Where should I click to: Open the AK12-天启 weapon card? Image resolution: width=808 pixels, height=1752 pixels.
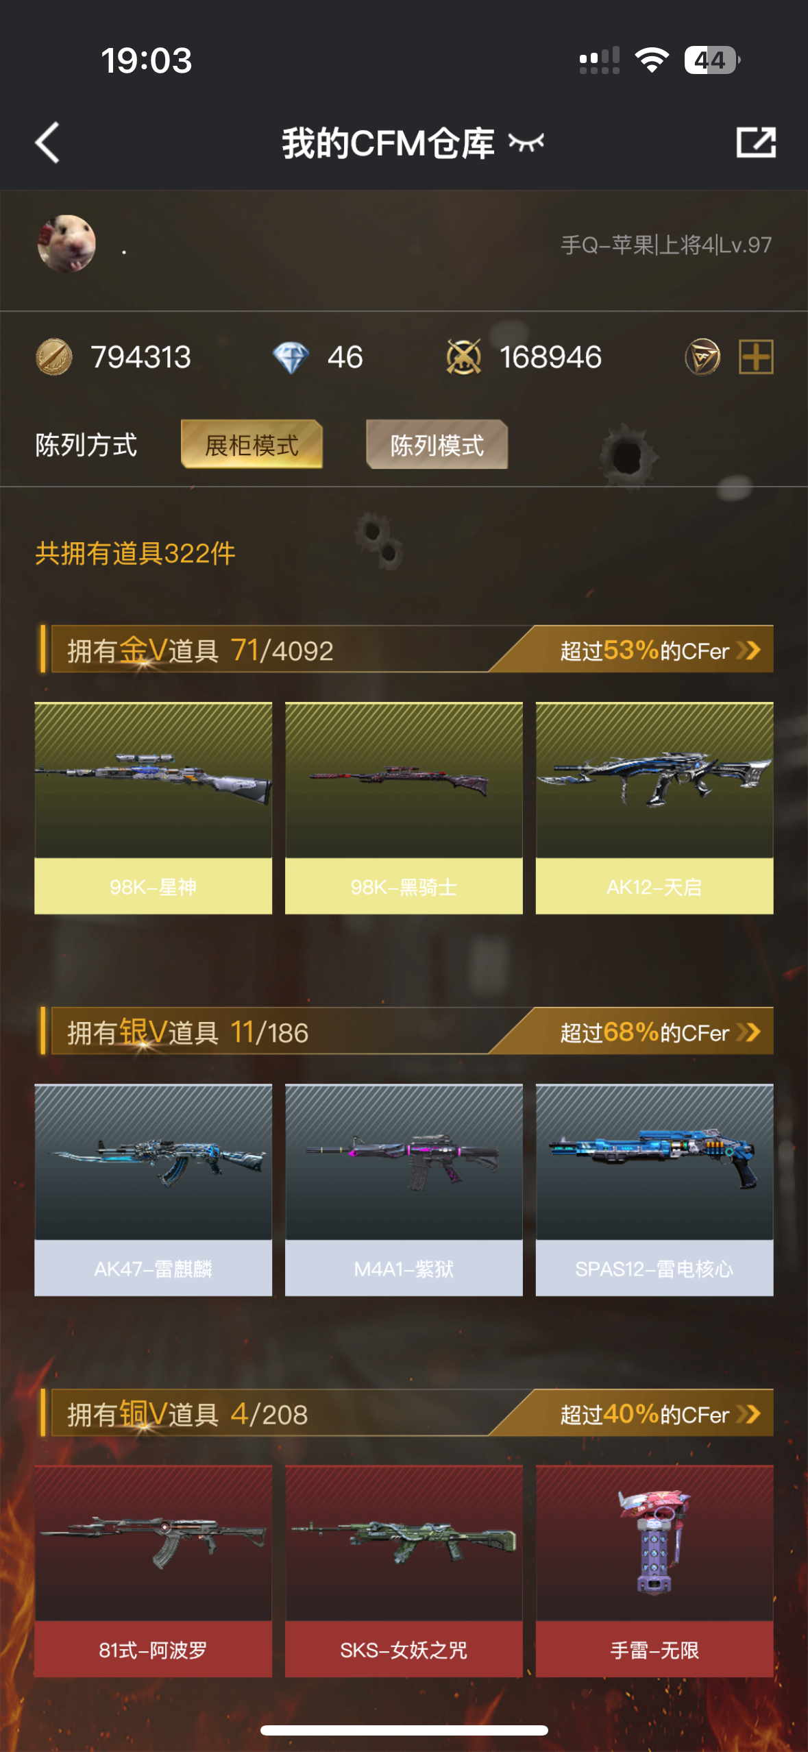pos(654,808)
